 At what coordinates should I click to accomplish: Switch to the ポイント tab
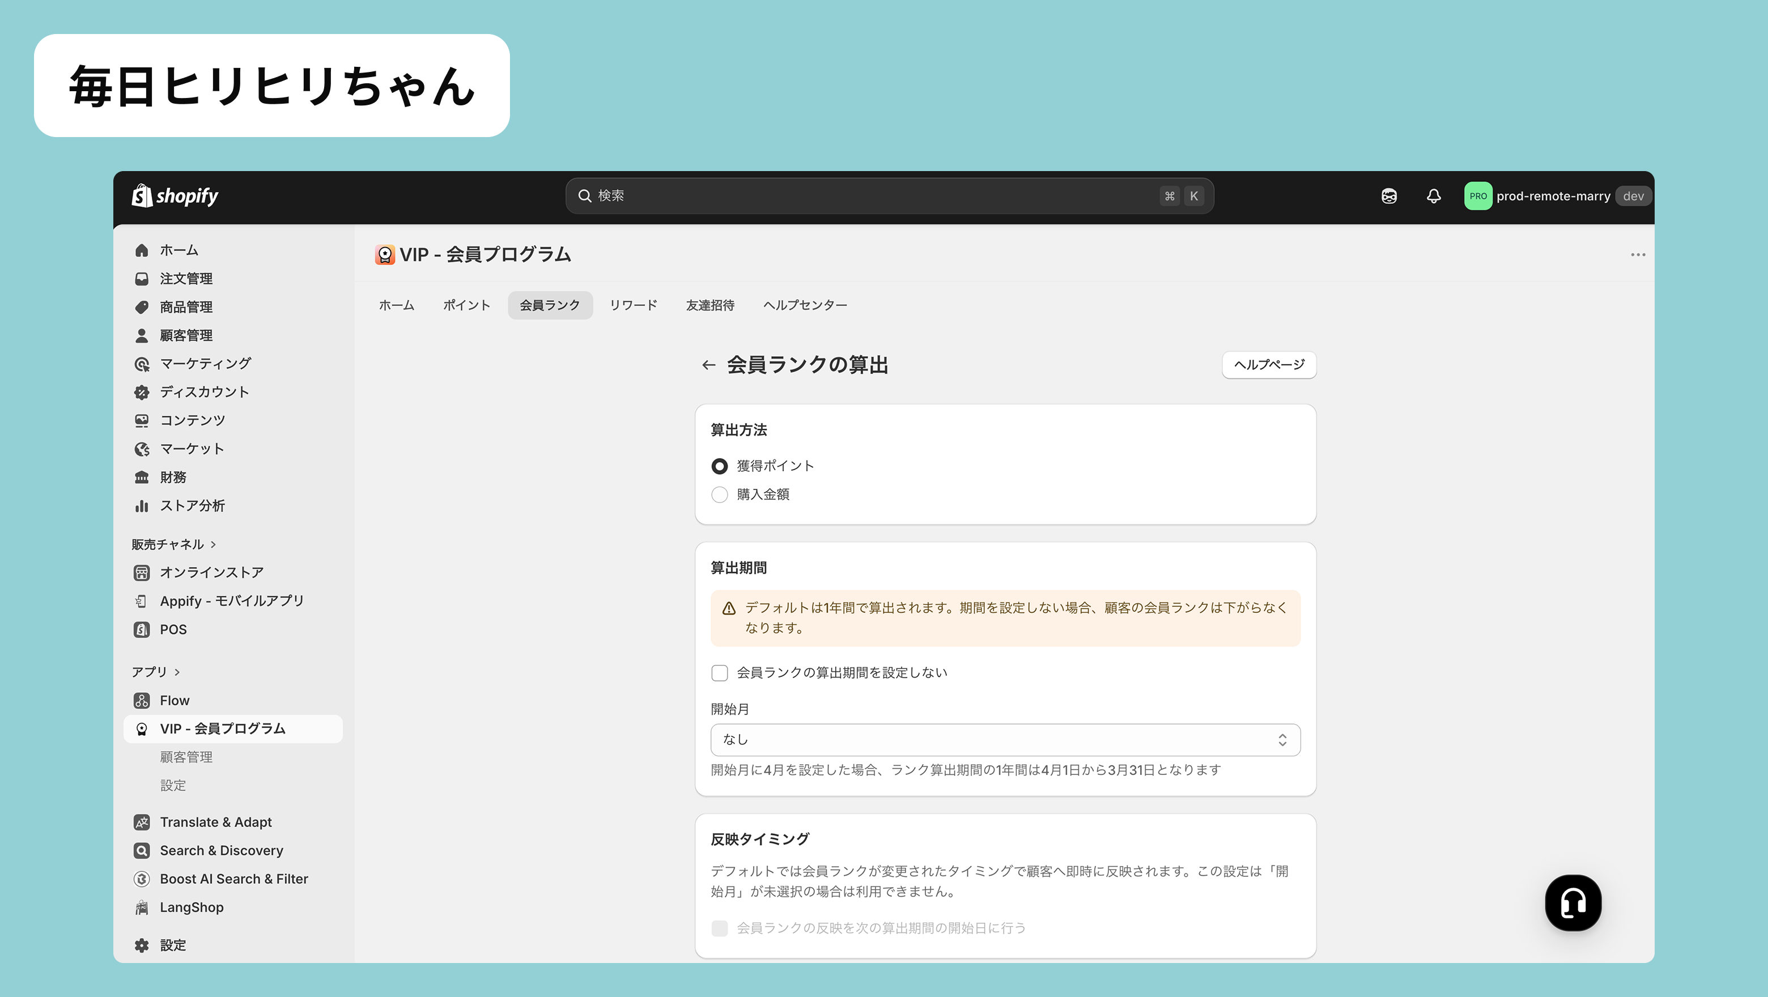(466, 305)
